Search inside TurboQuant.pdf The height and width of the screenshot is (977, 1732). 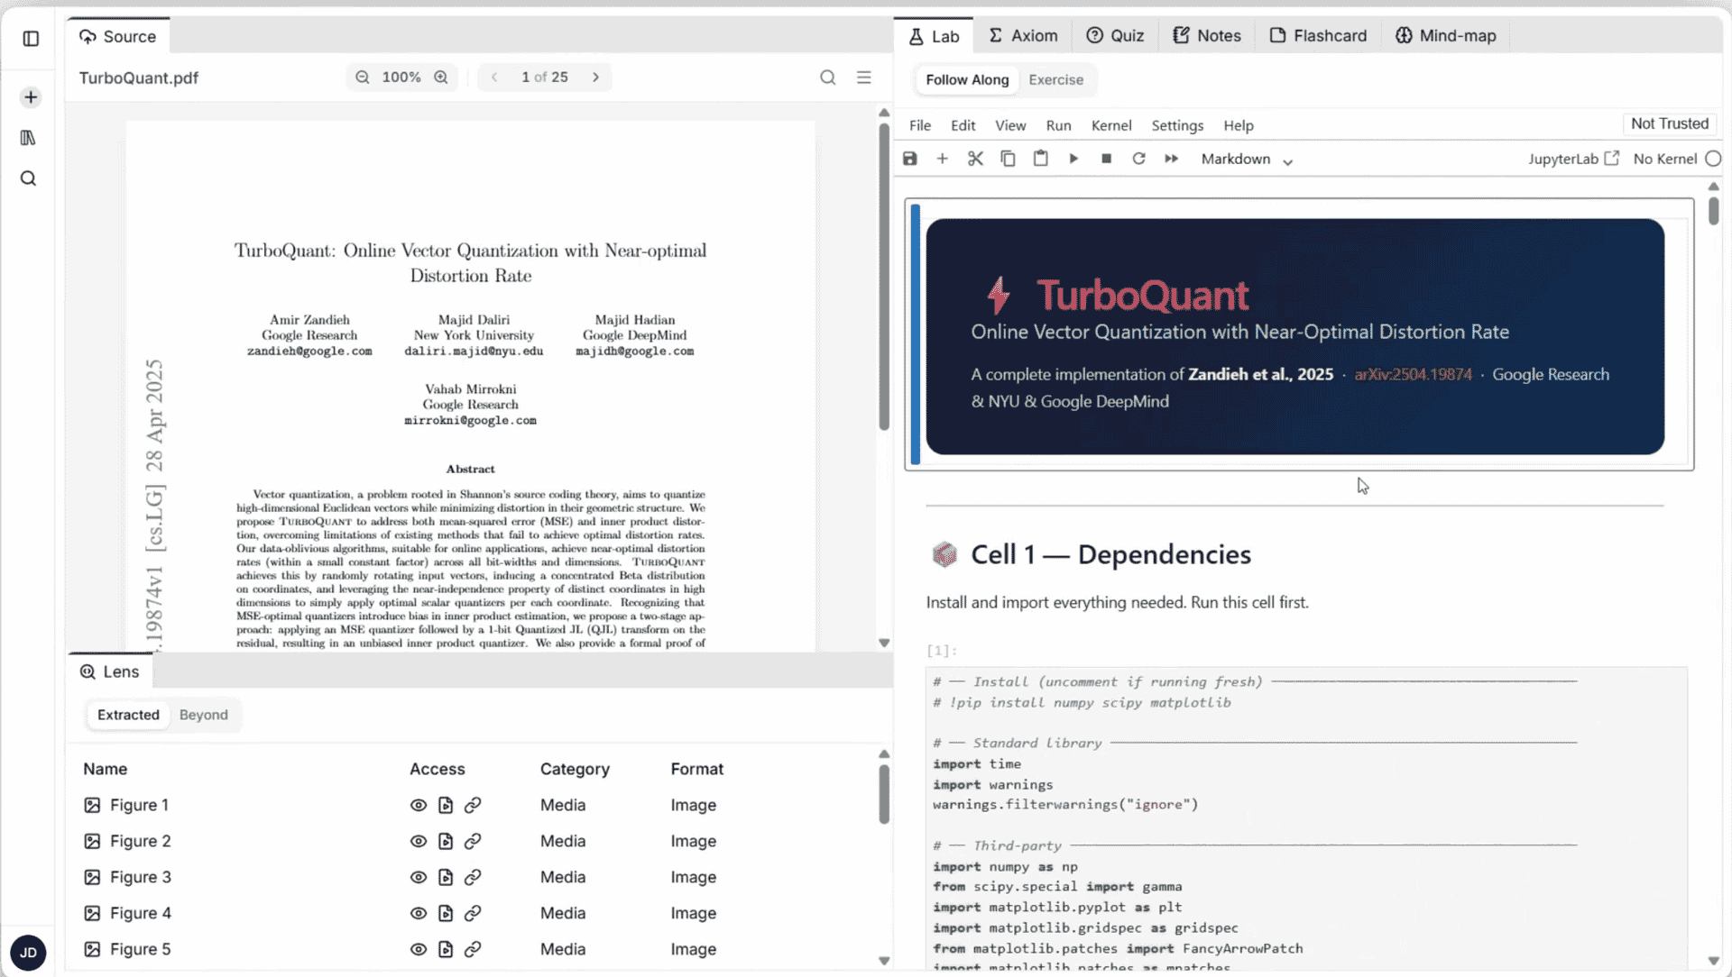tap(828, 78)
